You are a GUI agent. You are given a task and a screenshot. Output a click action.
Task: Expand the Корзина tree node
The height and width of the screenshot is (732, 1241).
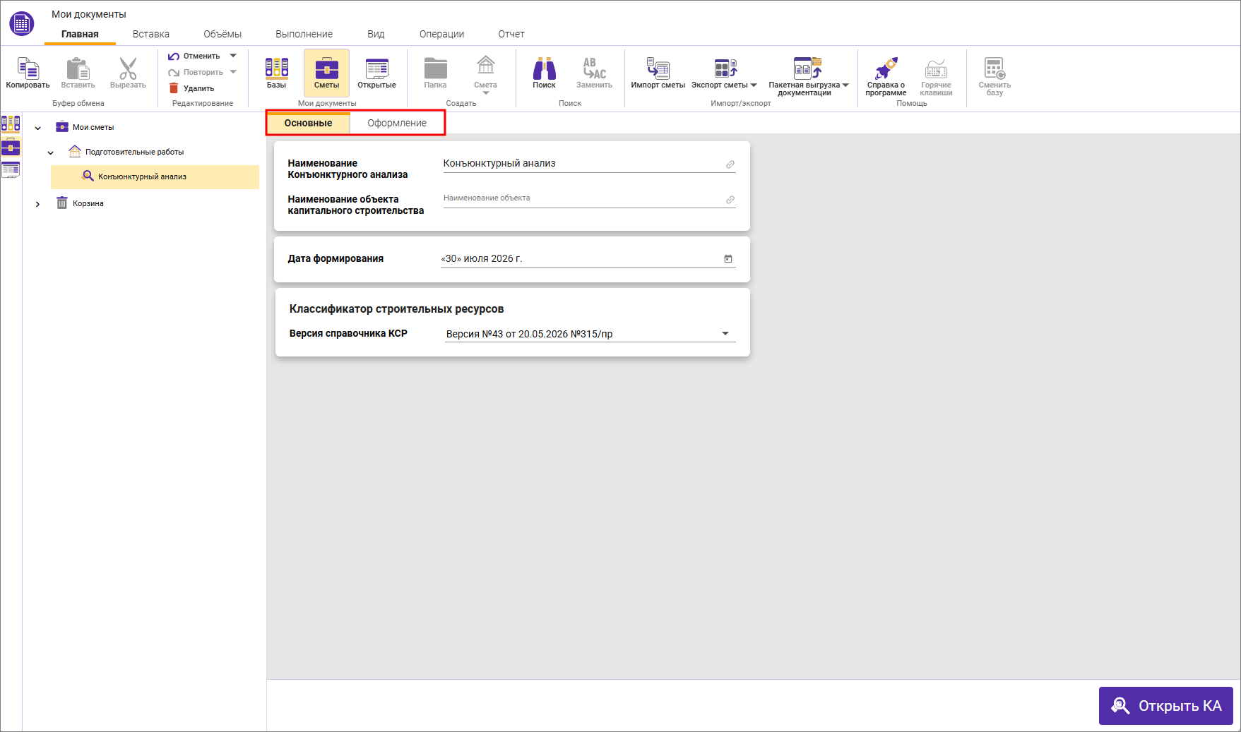[37, 204]
